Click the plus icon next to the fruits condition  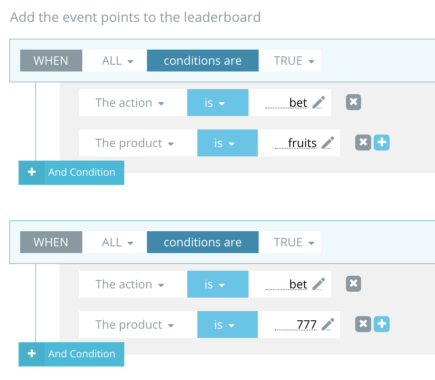coord(381,142)
